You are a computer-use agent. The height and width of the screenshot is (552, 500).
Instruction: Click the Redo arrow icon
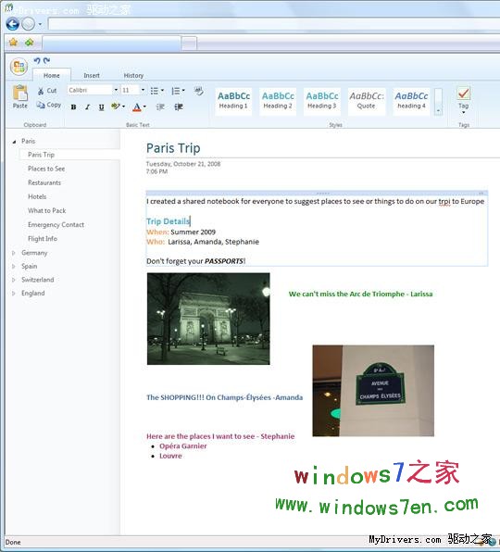coord(46,60)
